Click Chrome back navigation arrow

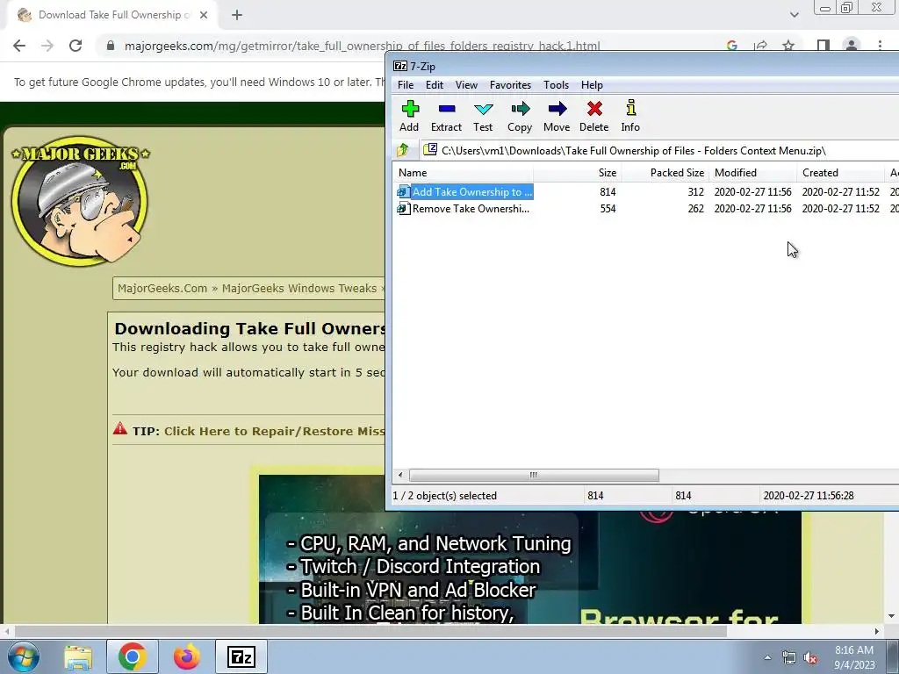pos(19,46)
